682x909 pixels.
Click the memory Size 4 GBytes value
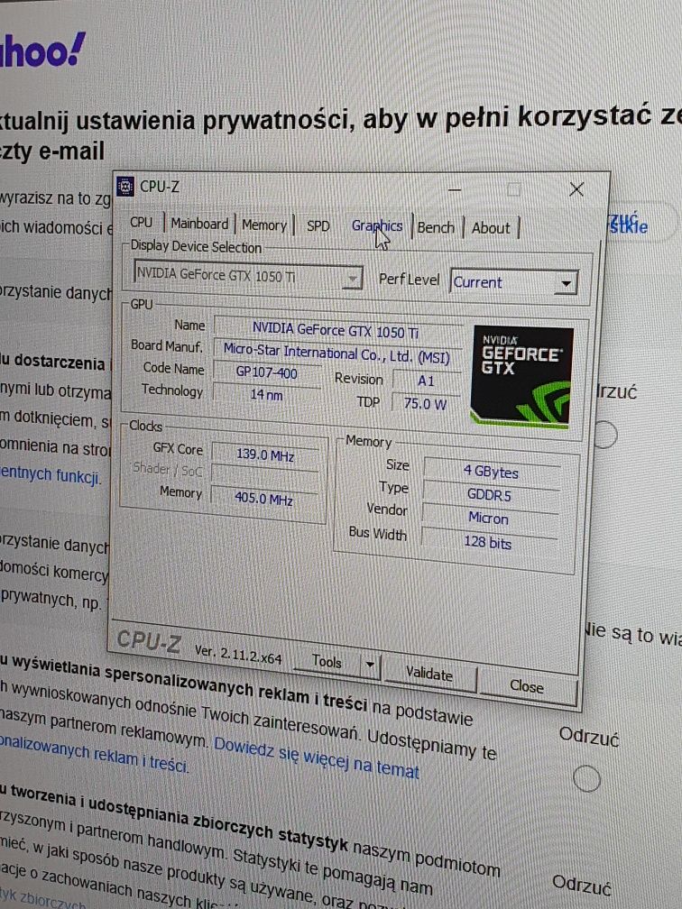coord(491,472)
